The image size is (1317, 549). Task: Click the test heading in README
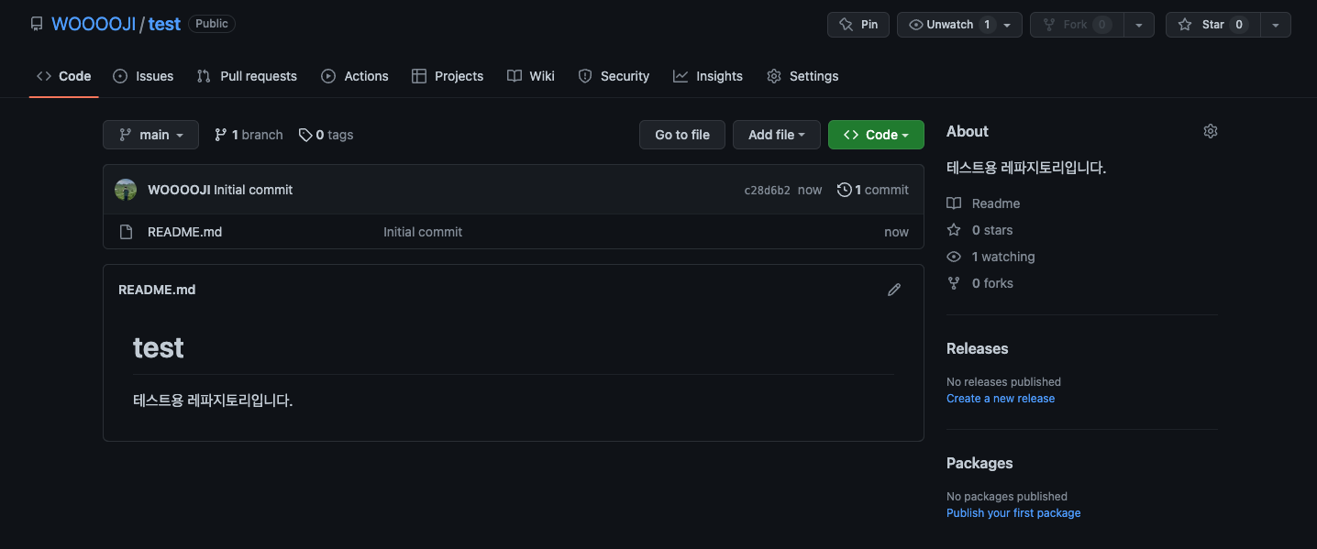(x=159, y=347)
